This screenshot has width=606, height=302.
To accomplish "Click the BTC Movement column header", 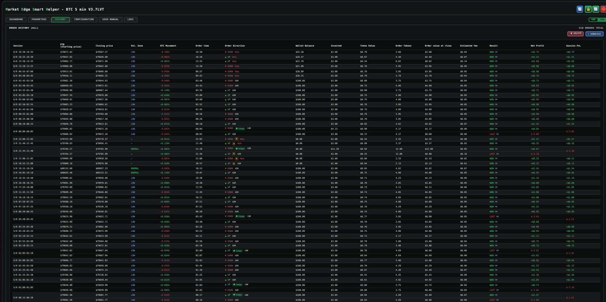I will tap(168, 46).
